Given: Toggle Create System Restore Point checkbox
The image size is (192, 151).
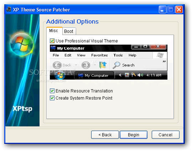Looking at the screenshot, I should (x=52, y=98).
